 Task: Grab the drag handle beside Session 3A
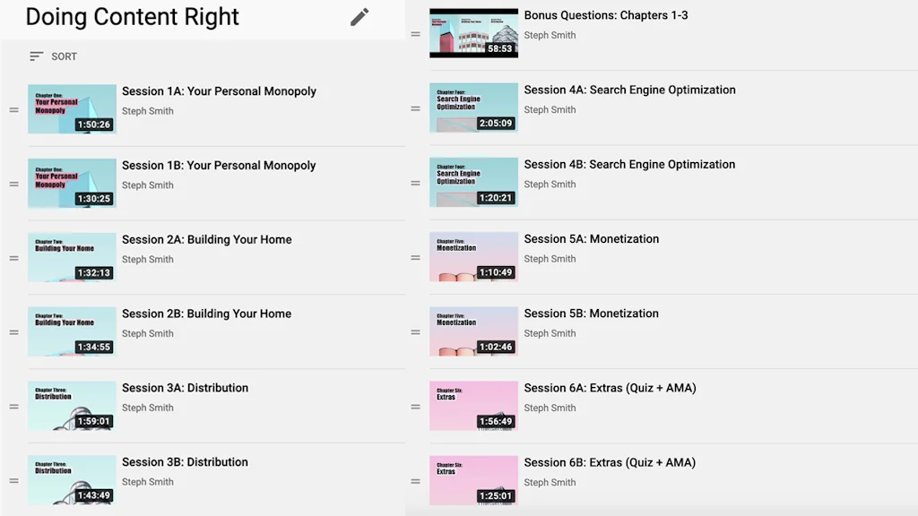13,406
